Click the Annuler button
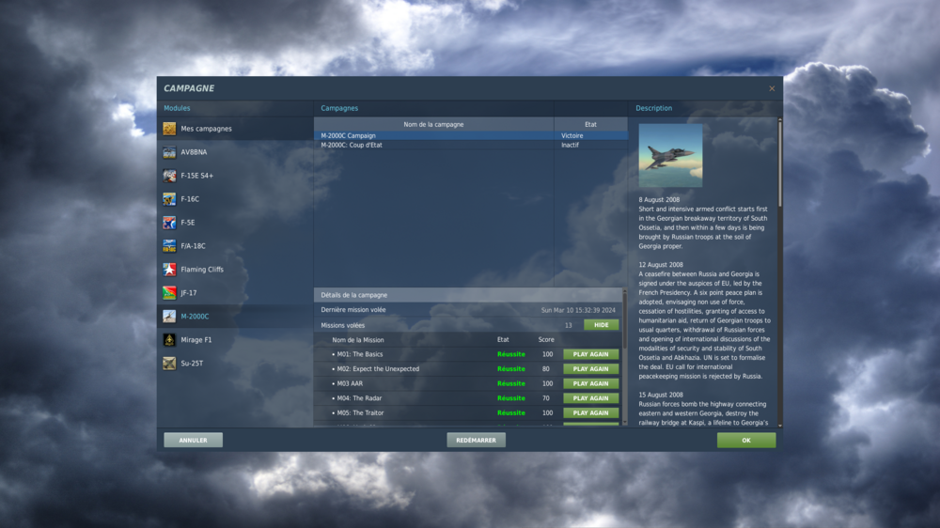940x528 pixels. (x=193, y=440)
